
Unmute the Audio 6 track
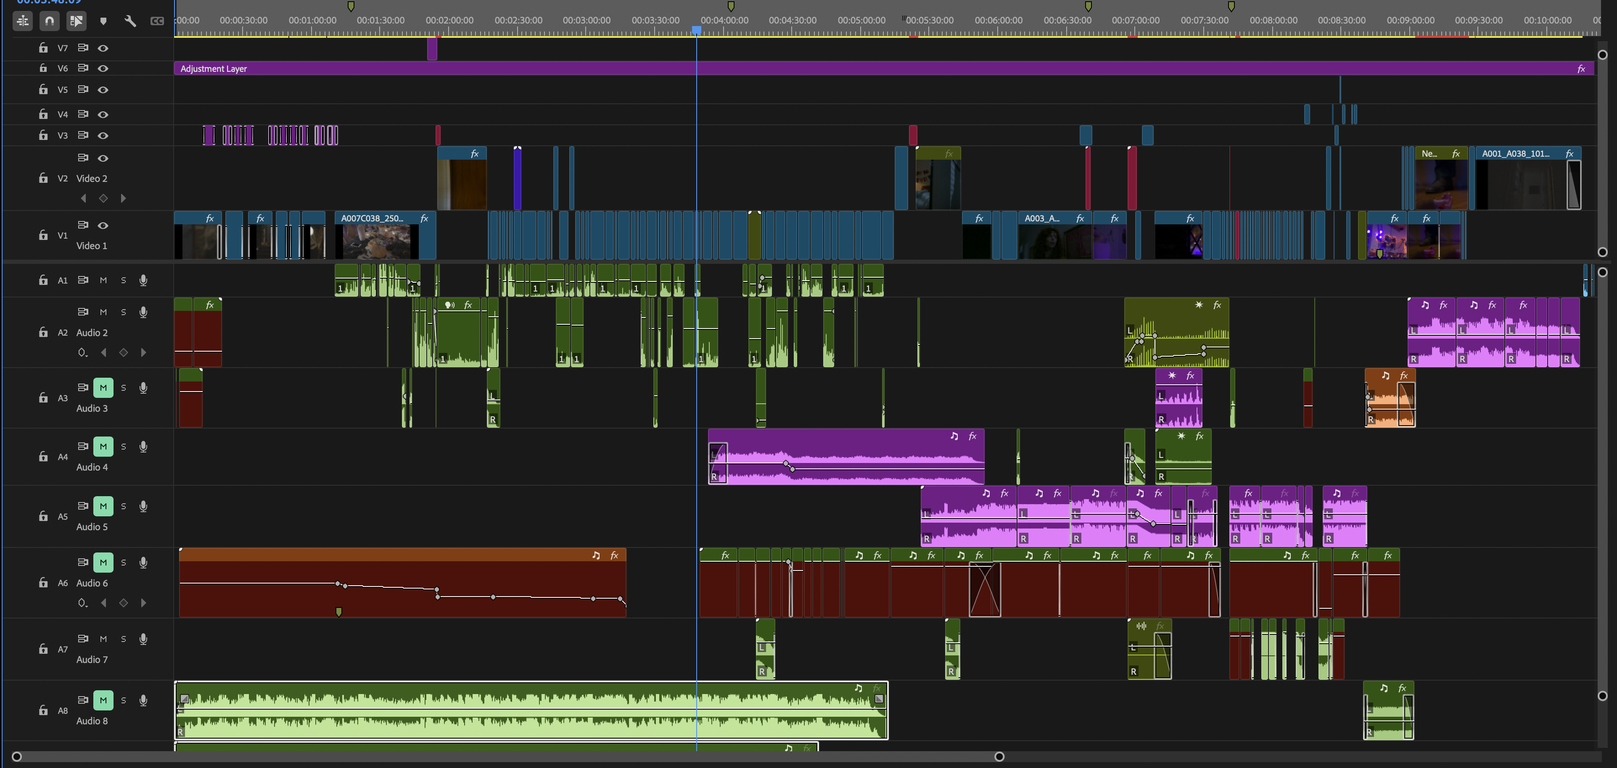coord(103,562)
